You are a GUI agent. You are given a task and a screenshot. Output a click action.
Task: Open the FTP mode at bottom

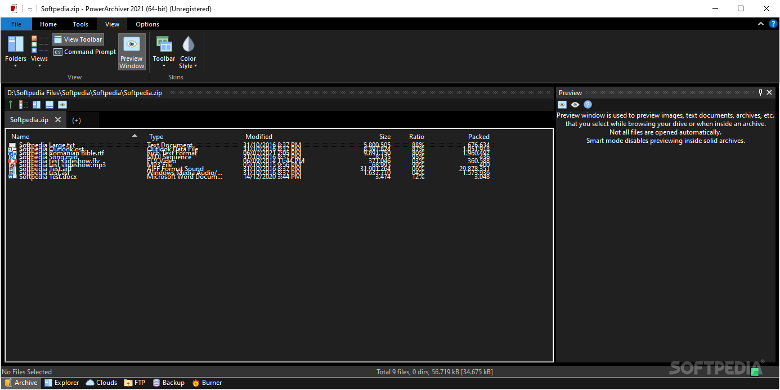click(135, 383)
